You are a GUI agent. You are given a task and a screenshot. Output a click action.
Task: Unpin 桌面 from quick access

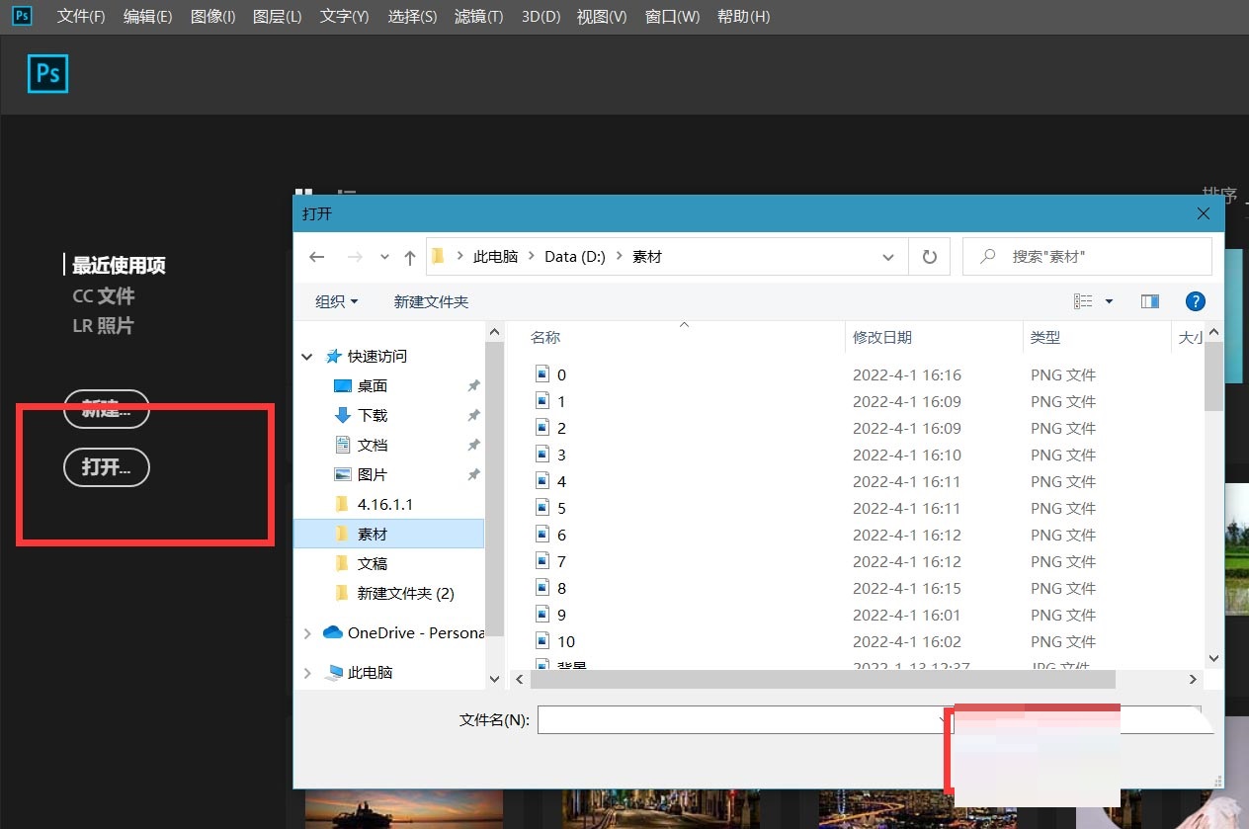pos(473,385)
